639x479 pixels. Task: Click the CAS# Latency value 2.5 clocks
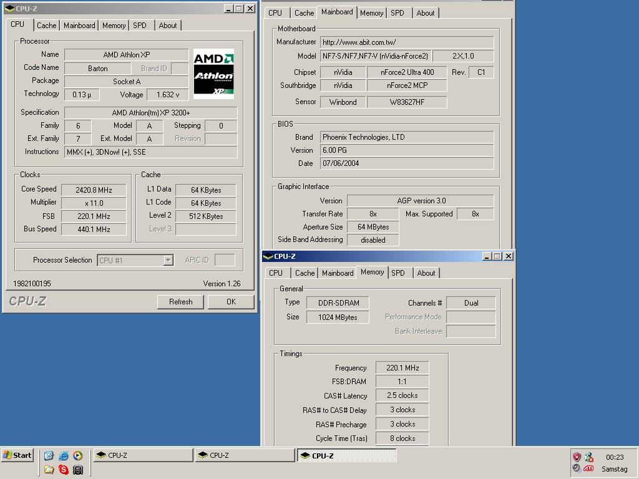pyautogui.click(x=402, y=395)
